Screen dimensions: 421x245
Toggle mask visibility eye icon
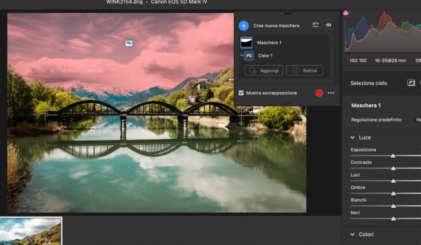(328, 25)
